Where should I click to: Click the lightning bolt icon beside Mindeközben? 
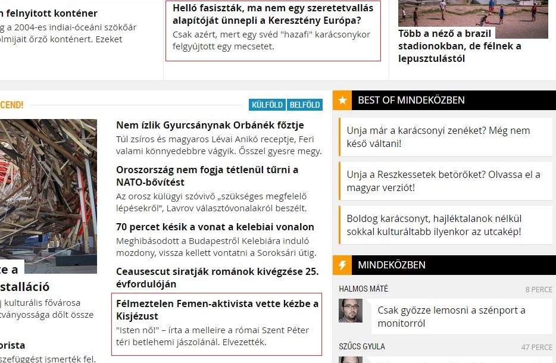tap(342, 265)
